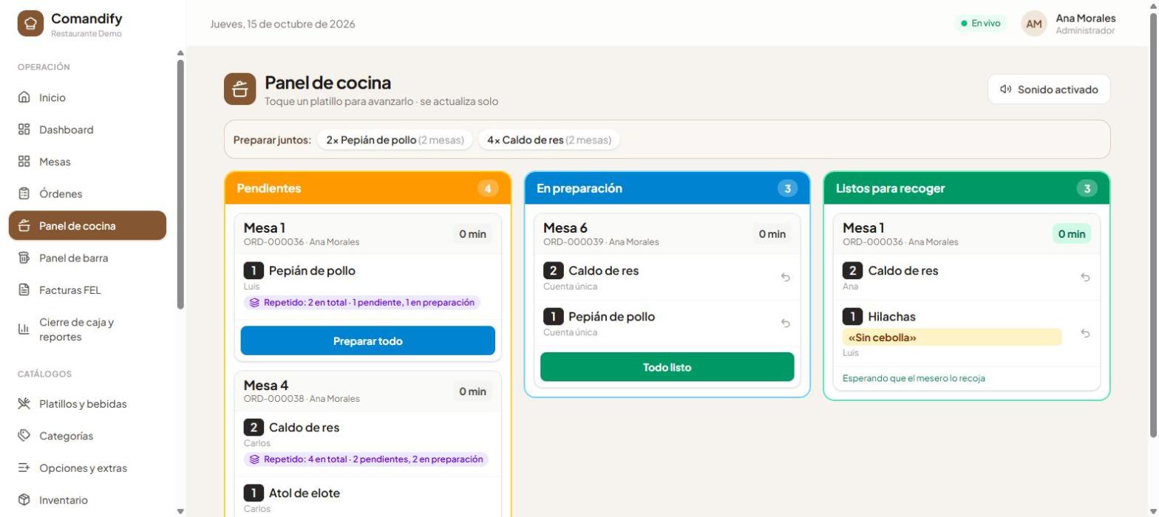Revert Pepián de pollo on Mesa 6
This screenshot has width=1159, height=517.
(785, 323)
